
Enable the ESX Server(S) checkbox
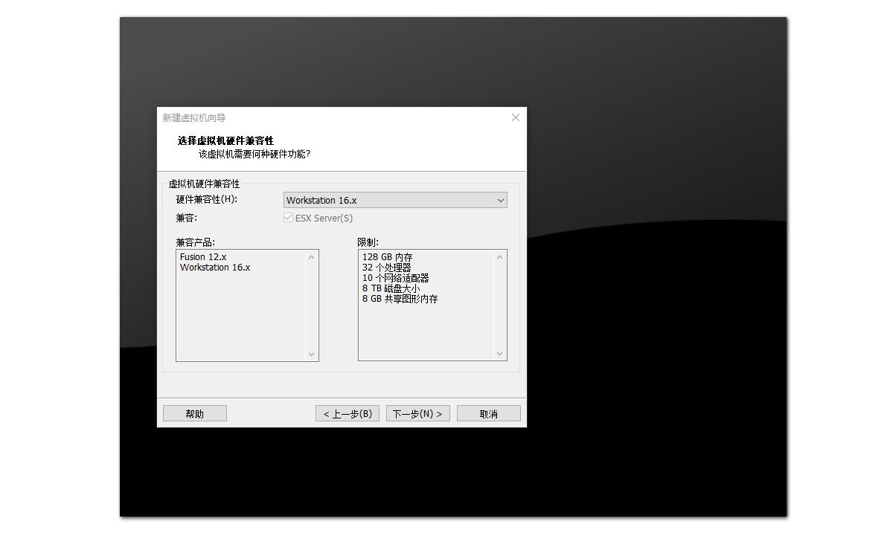pyautogui.click(x=287, y=218)
